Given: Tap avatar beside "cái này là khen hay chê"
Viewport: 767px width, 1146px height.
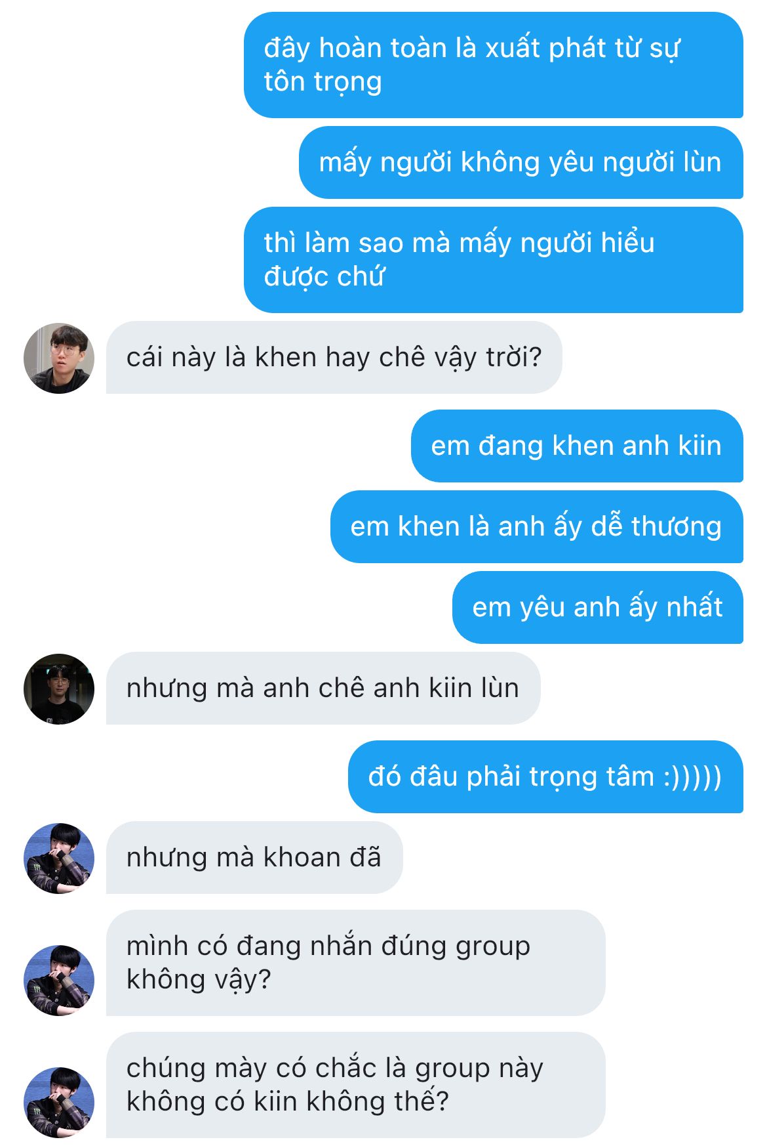Looking at the screenshot, I should [59, 358].
